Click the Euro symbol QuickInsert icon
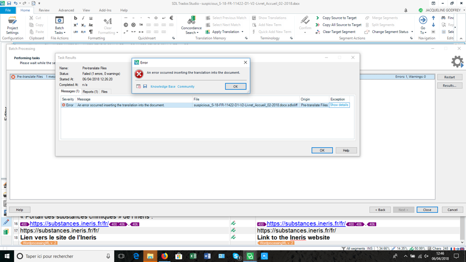The image size is (466, 262). (171, 18)
